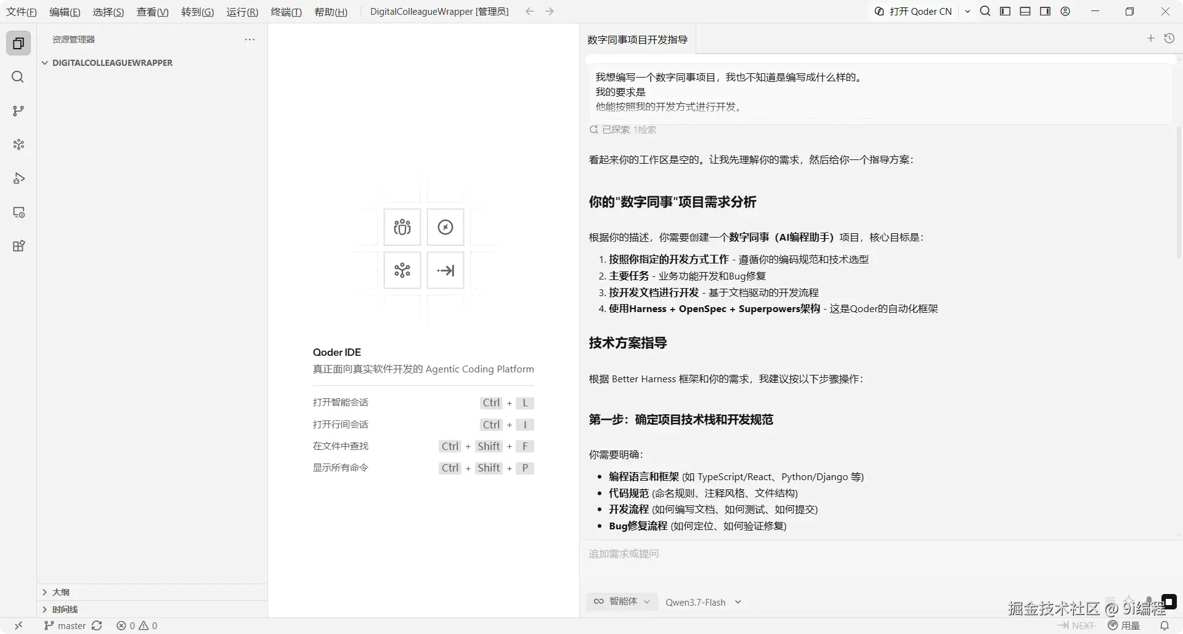Open the 终端(T) menu

click(287, 12)
